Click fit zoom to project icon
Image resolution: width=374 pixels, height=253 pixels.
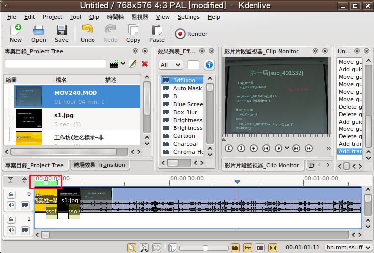(173, 247)
